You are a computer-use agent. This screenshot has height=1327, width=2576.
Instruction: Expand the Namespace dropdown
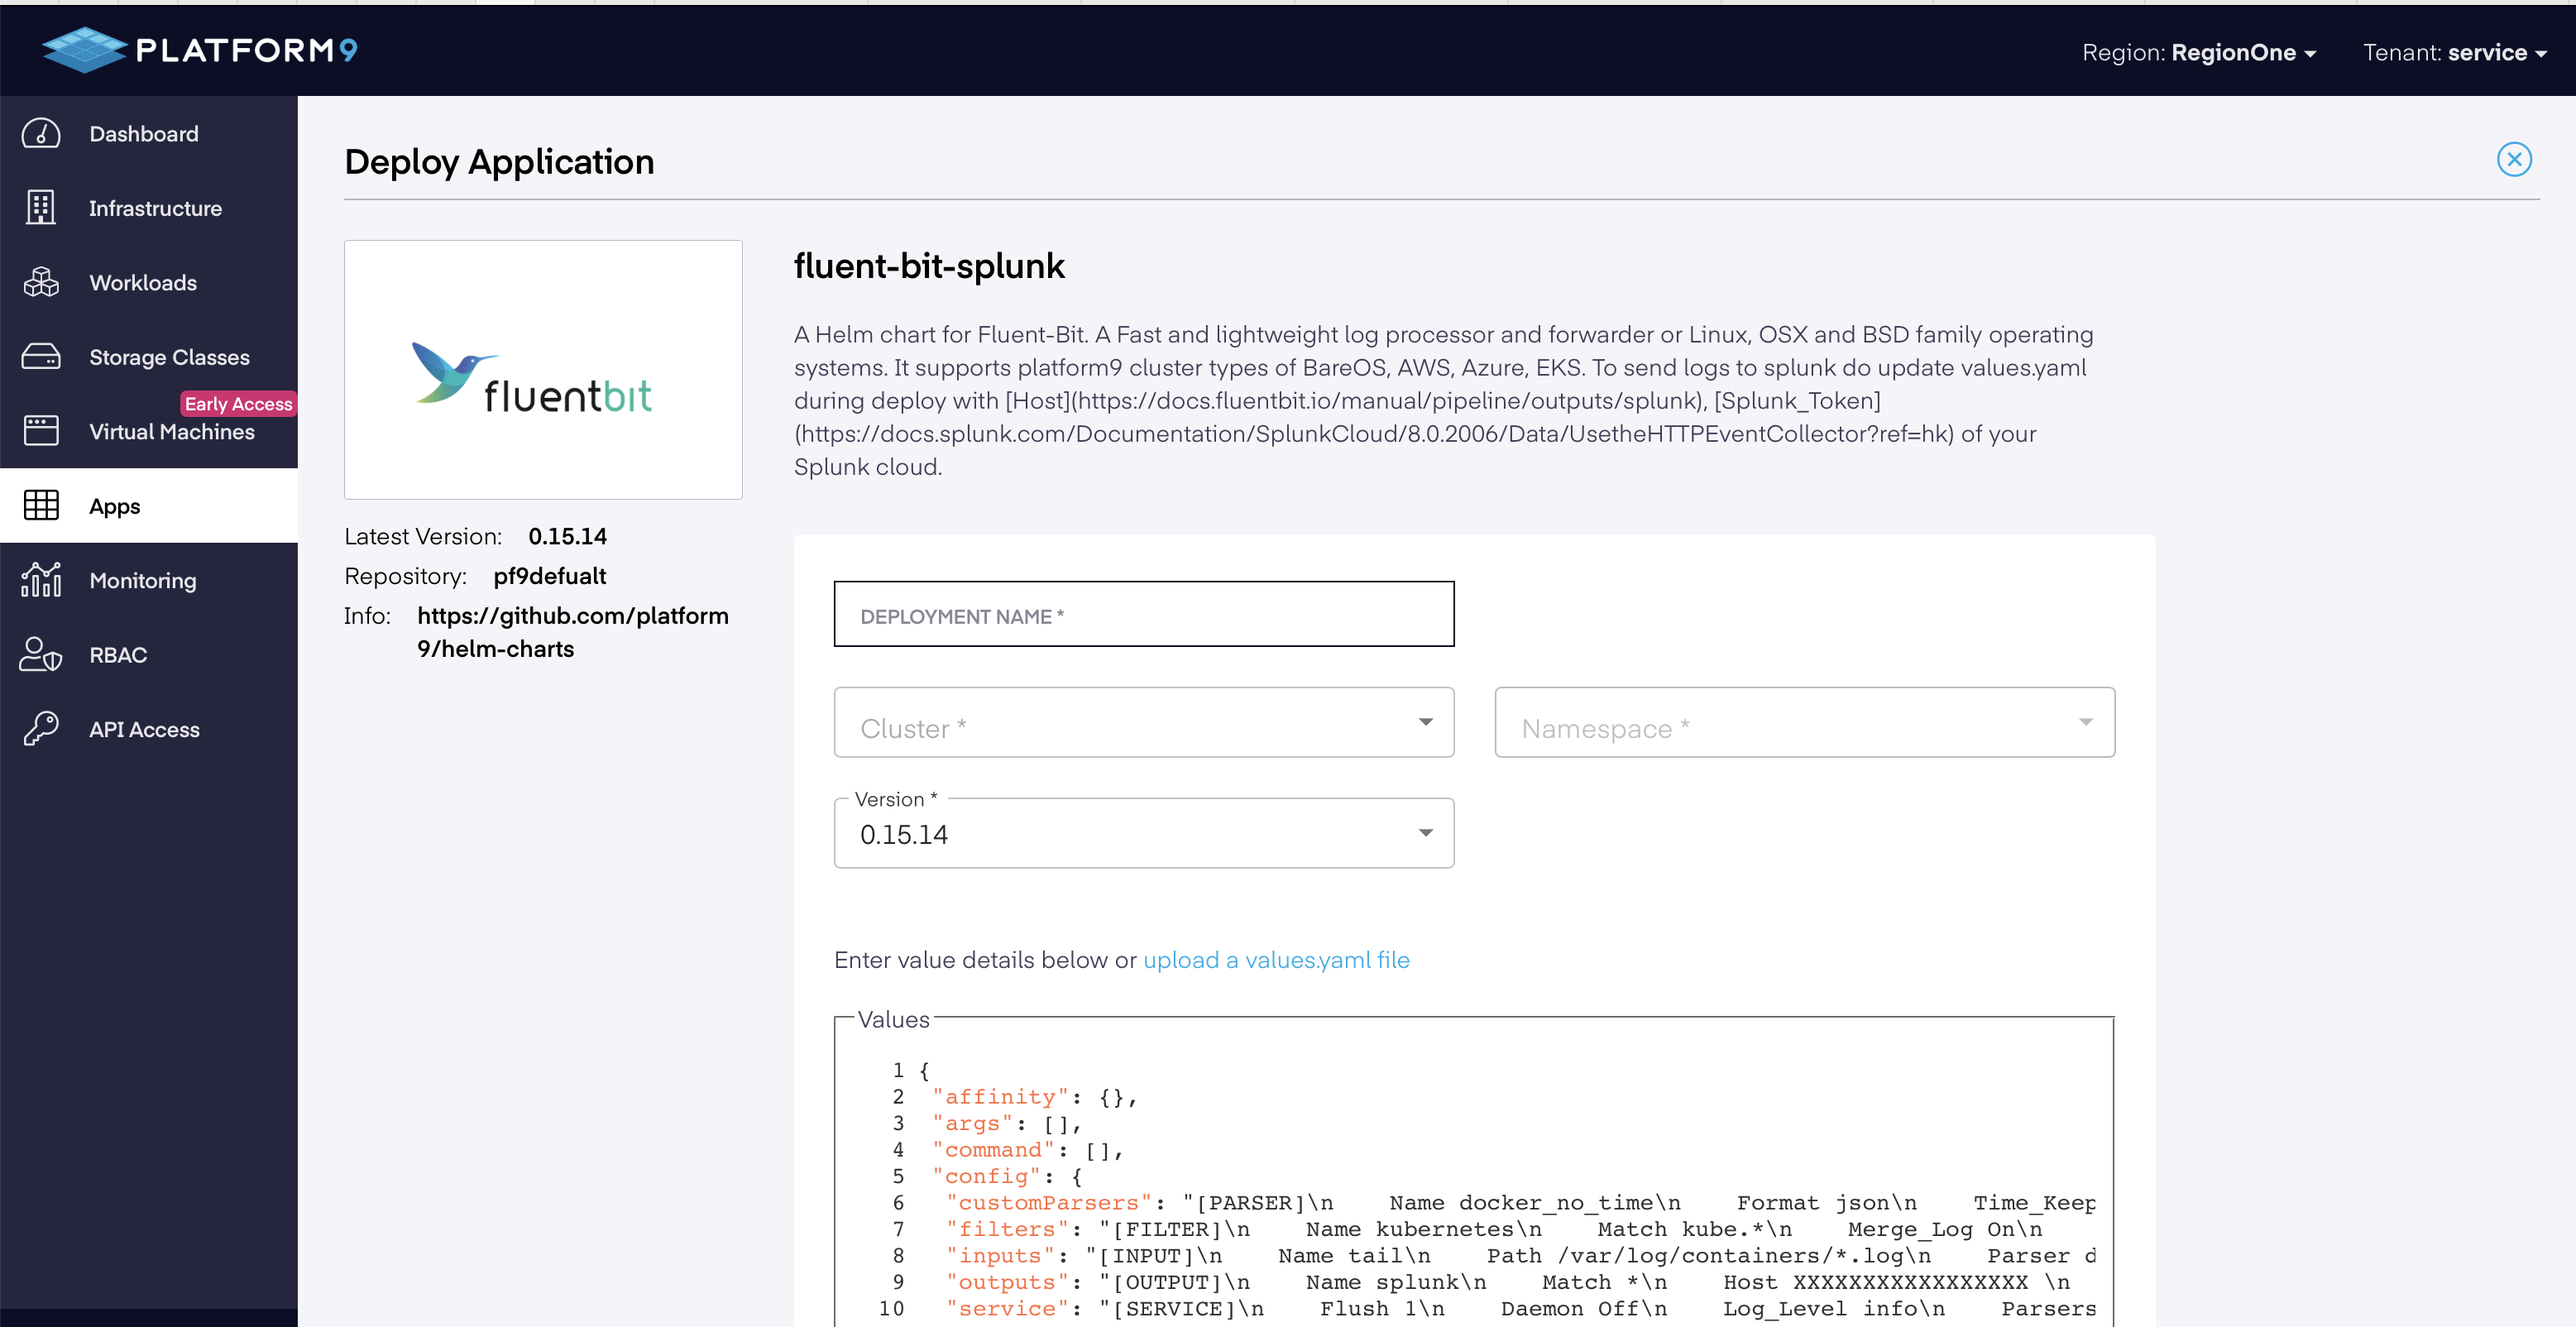click(x=1803, y=723)
